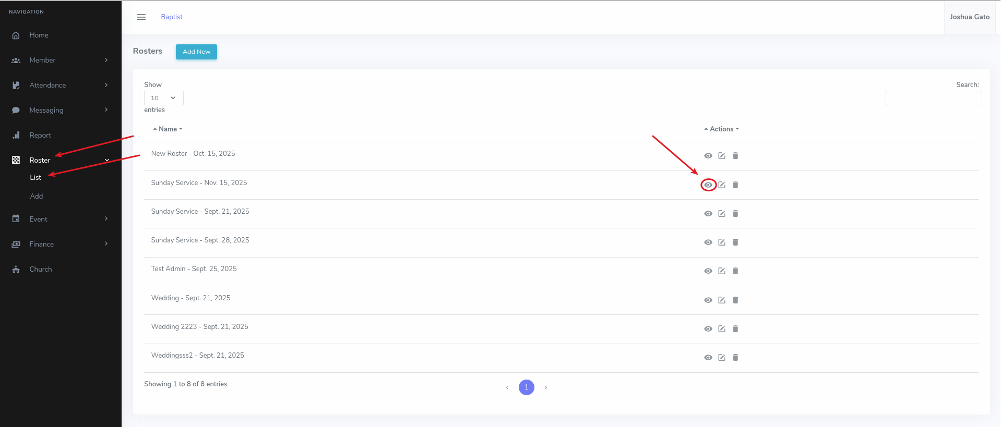Click the hamburger menu icon
The height and width of the screenshot is (427, 1001).
coord(141,17)
